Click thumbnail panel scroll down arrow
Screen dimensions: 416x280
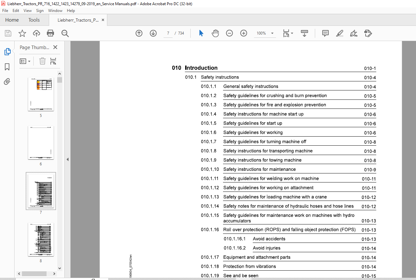pos(59,268)
